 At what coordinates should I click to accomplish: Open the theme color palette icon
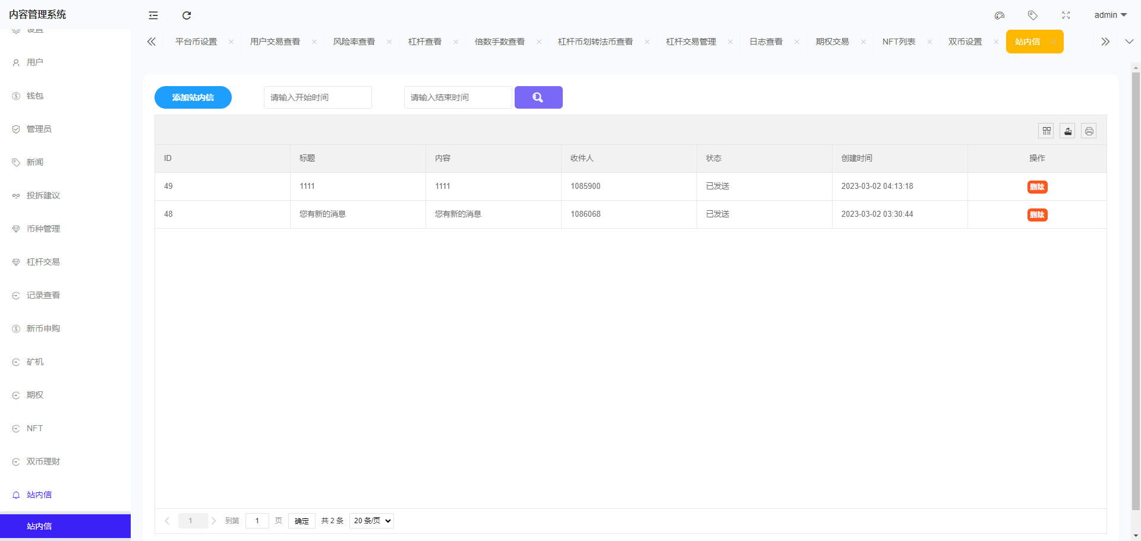[999, 15]
